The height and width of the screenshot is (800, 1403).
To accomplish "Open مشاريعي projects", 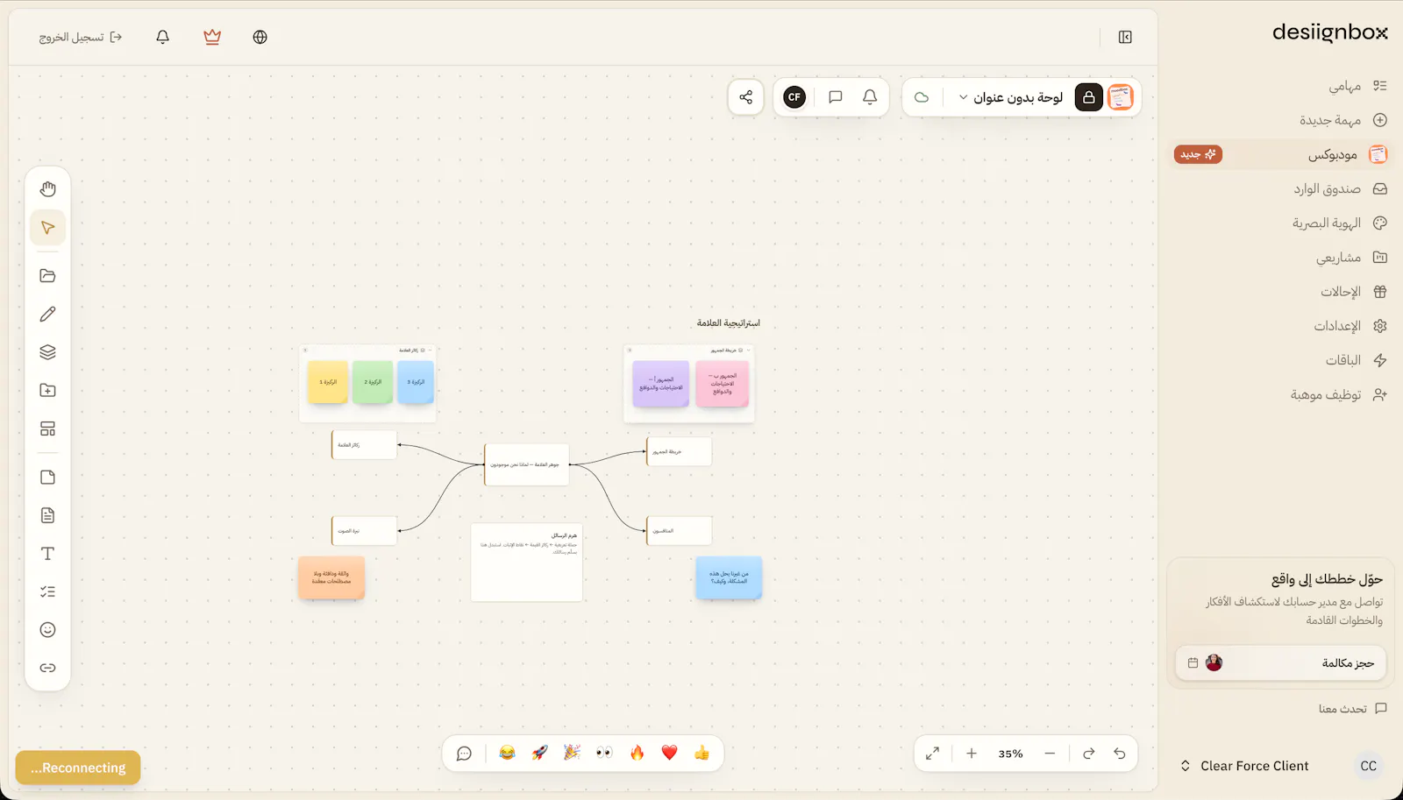I will point(1351,258).
